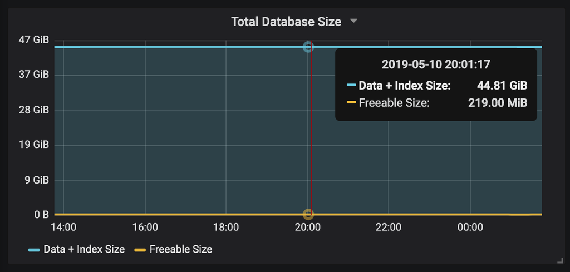Image resolution: width=570 pixels, height=272 pixels.
Task: Click the tooltip timestamp 2019-05-10 20:01:17
Action: [436, 65]
